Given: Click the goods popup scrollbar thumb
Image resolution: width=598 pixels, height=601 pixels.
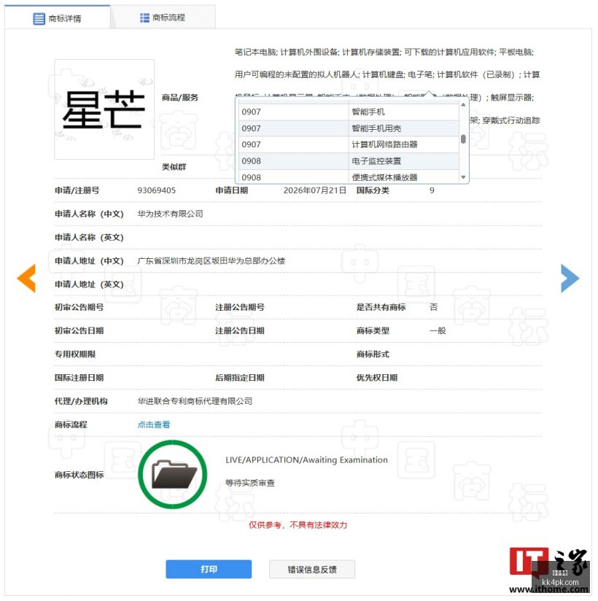Looking at the screenshot, I should pos(463,139).
